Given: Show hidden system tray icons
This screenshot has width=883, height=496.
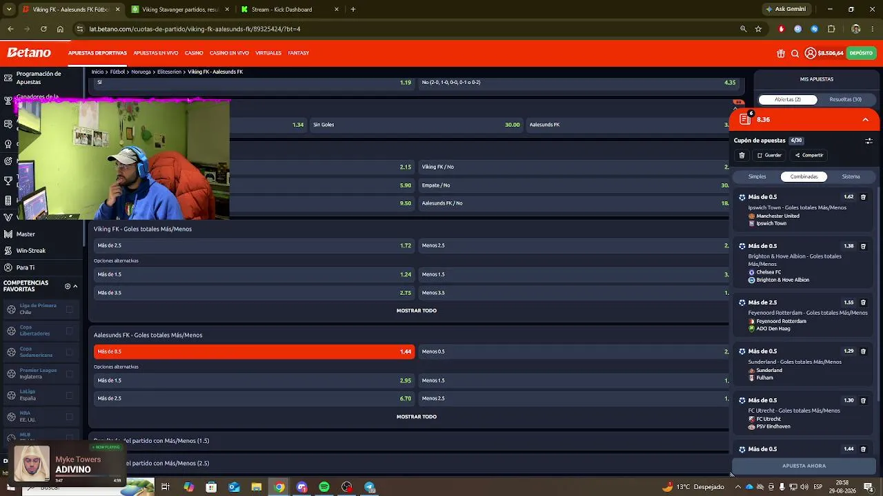Looking at the screenshot, I should 737,487.
